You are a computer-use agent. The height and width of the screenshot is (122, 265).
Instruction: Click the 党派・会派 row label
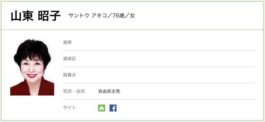(x=74, y=91)
